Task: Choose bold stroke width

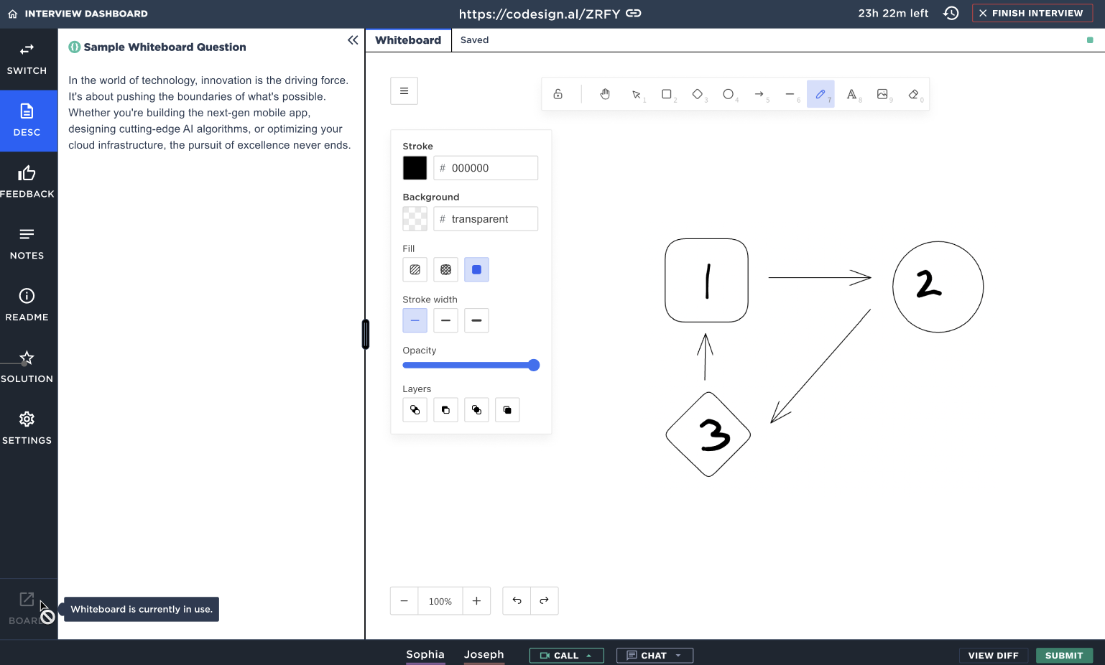Action: tap(446, 320)
